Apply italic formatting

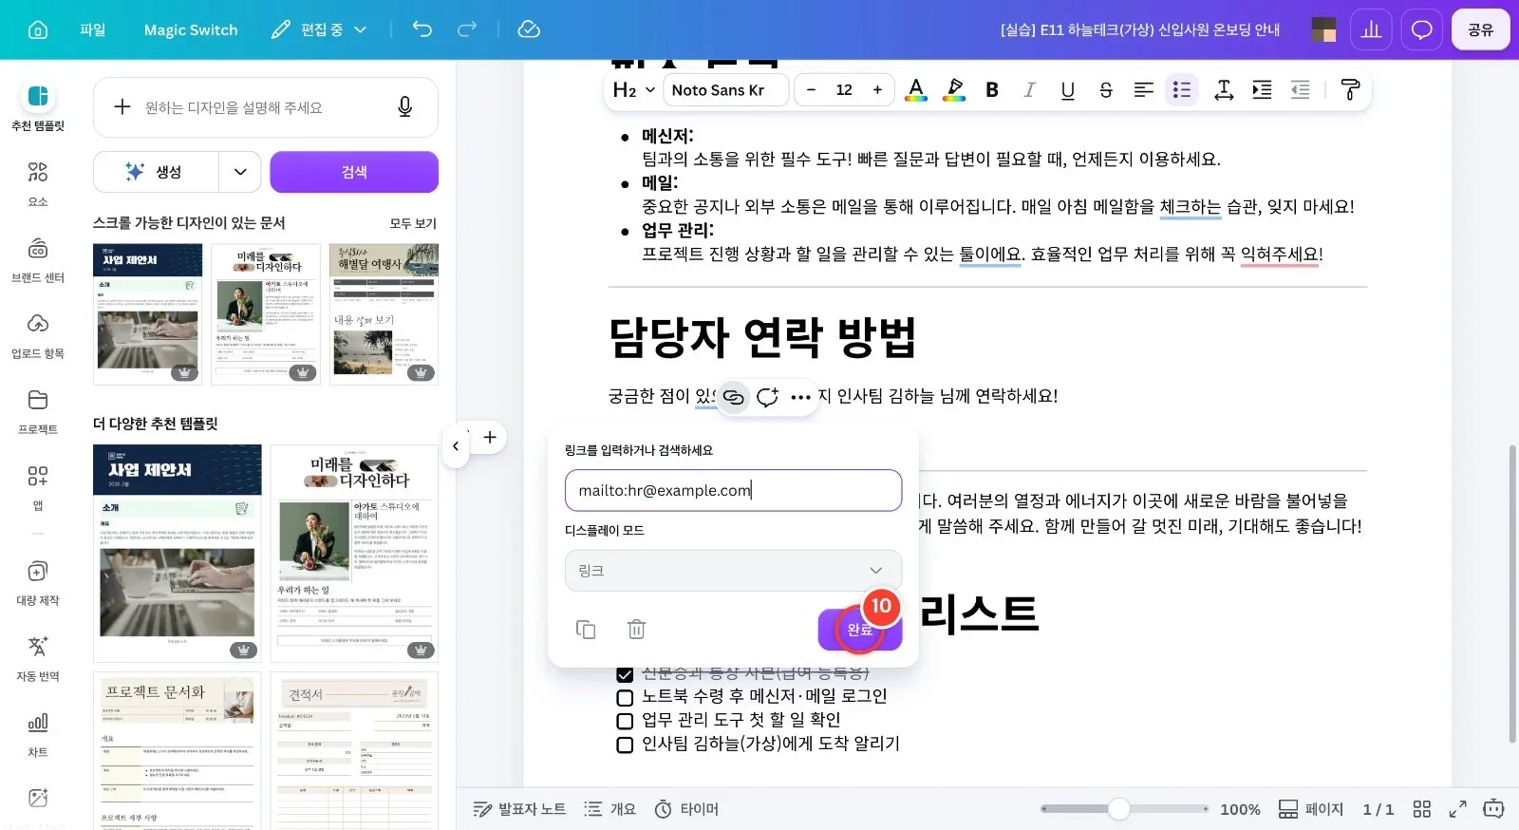pos(1029,89)
